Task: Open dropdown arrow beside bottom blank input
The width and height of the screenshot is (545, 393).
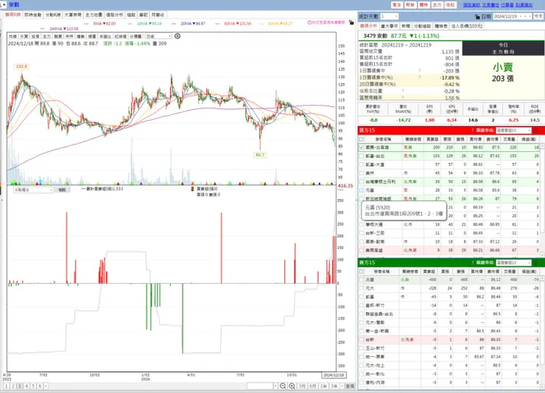Action: tap(275, 386)
